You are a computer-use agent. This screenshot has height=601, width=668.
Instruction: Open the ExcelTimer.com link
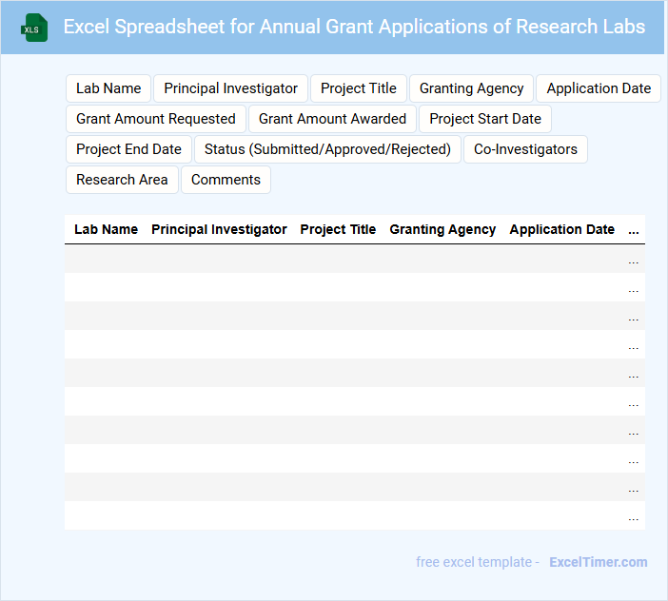pyautogui.click(x=598, y=562)
